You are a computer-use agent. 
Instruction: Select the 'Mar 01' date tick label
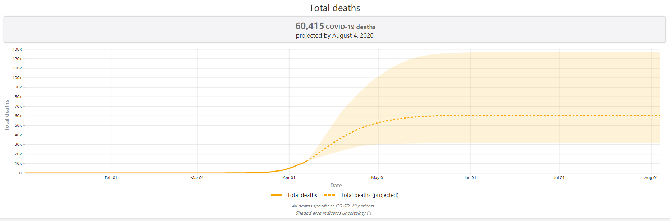click(197, 178)
